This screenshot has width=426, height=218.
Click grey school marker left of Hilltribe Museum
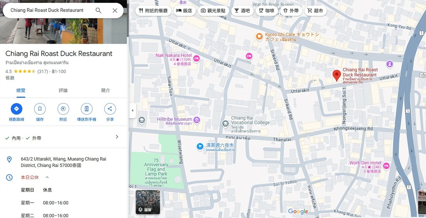tap(141, 120)
